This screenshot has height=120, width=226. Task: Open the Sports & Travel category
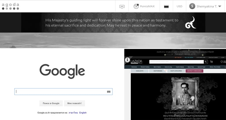point(201,67)
